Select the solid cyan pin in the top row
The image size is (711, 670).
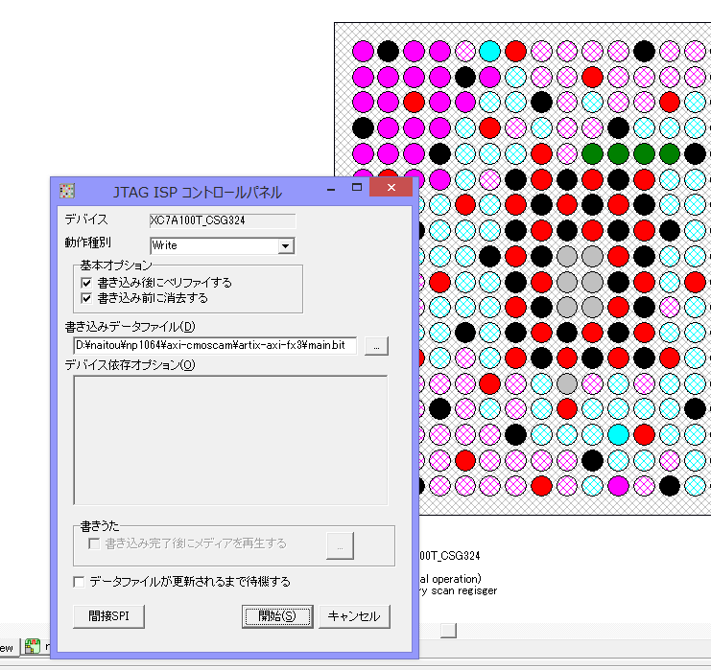click(490, 50)
